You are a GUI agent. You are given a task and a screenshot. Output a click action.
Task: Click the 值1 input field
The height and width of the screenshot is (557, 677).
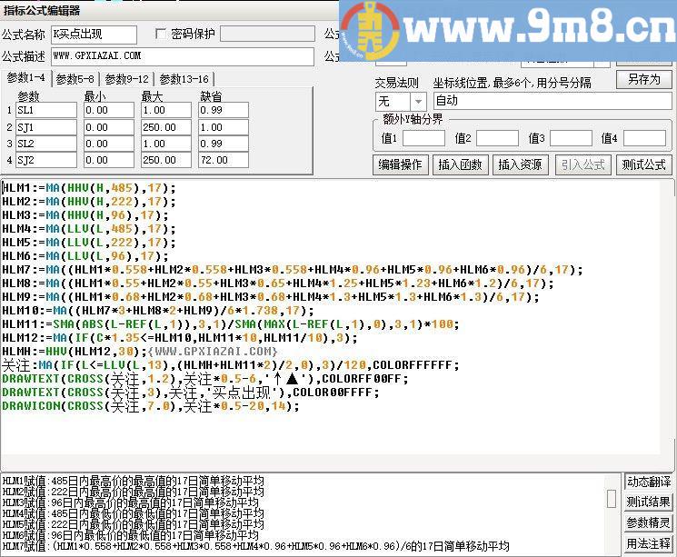tap(423, 138)
